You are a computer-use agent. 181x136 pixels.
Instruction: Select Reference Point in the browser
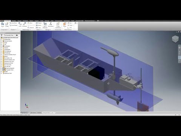point(8,73)
